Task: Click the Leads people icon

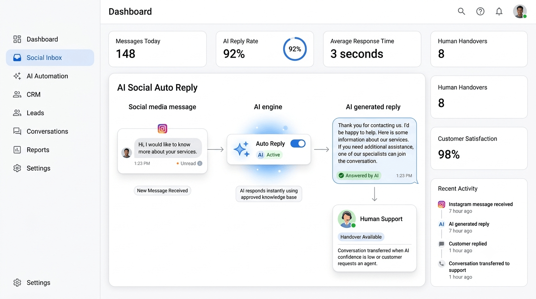Action: 17,113
